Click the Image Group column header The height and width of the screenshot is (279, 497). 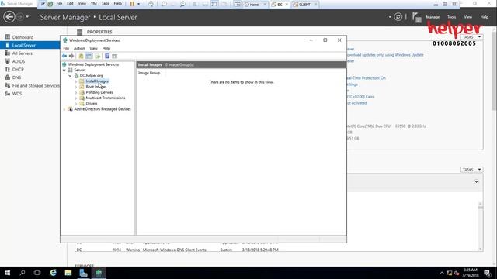pyautogui.click(x=149, y=73)
